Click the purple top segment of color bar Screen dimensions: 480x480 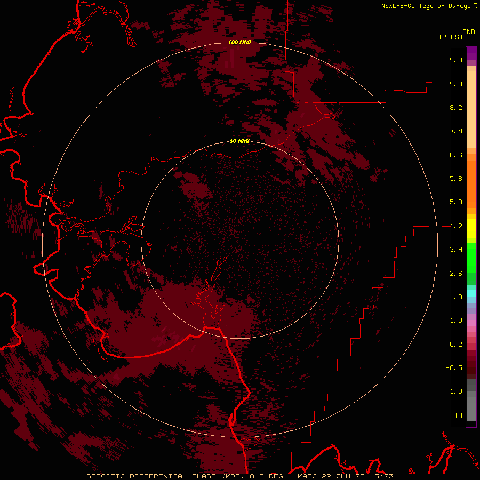coord(471,53)
